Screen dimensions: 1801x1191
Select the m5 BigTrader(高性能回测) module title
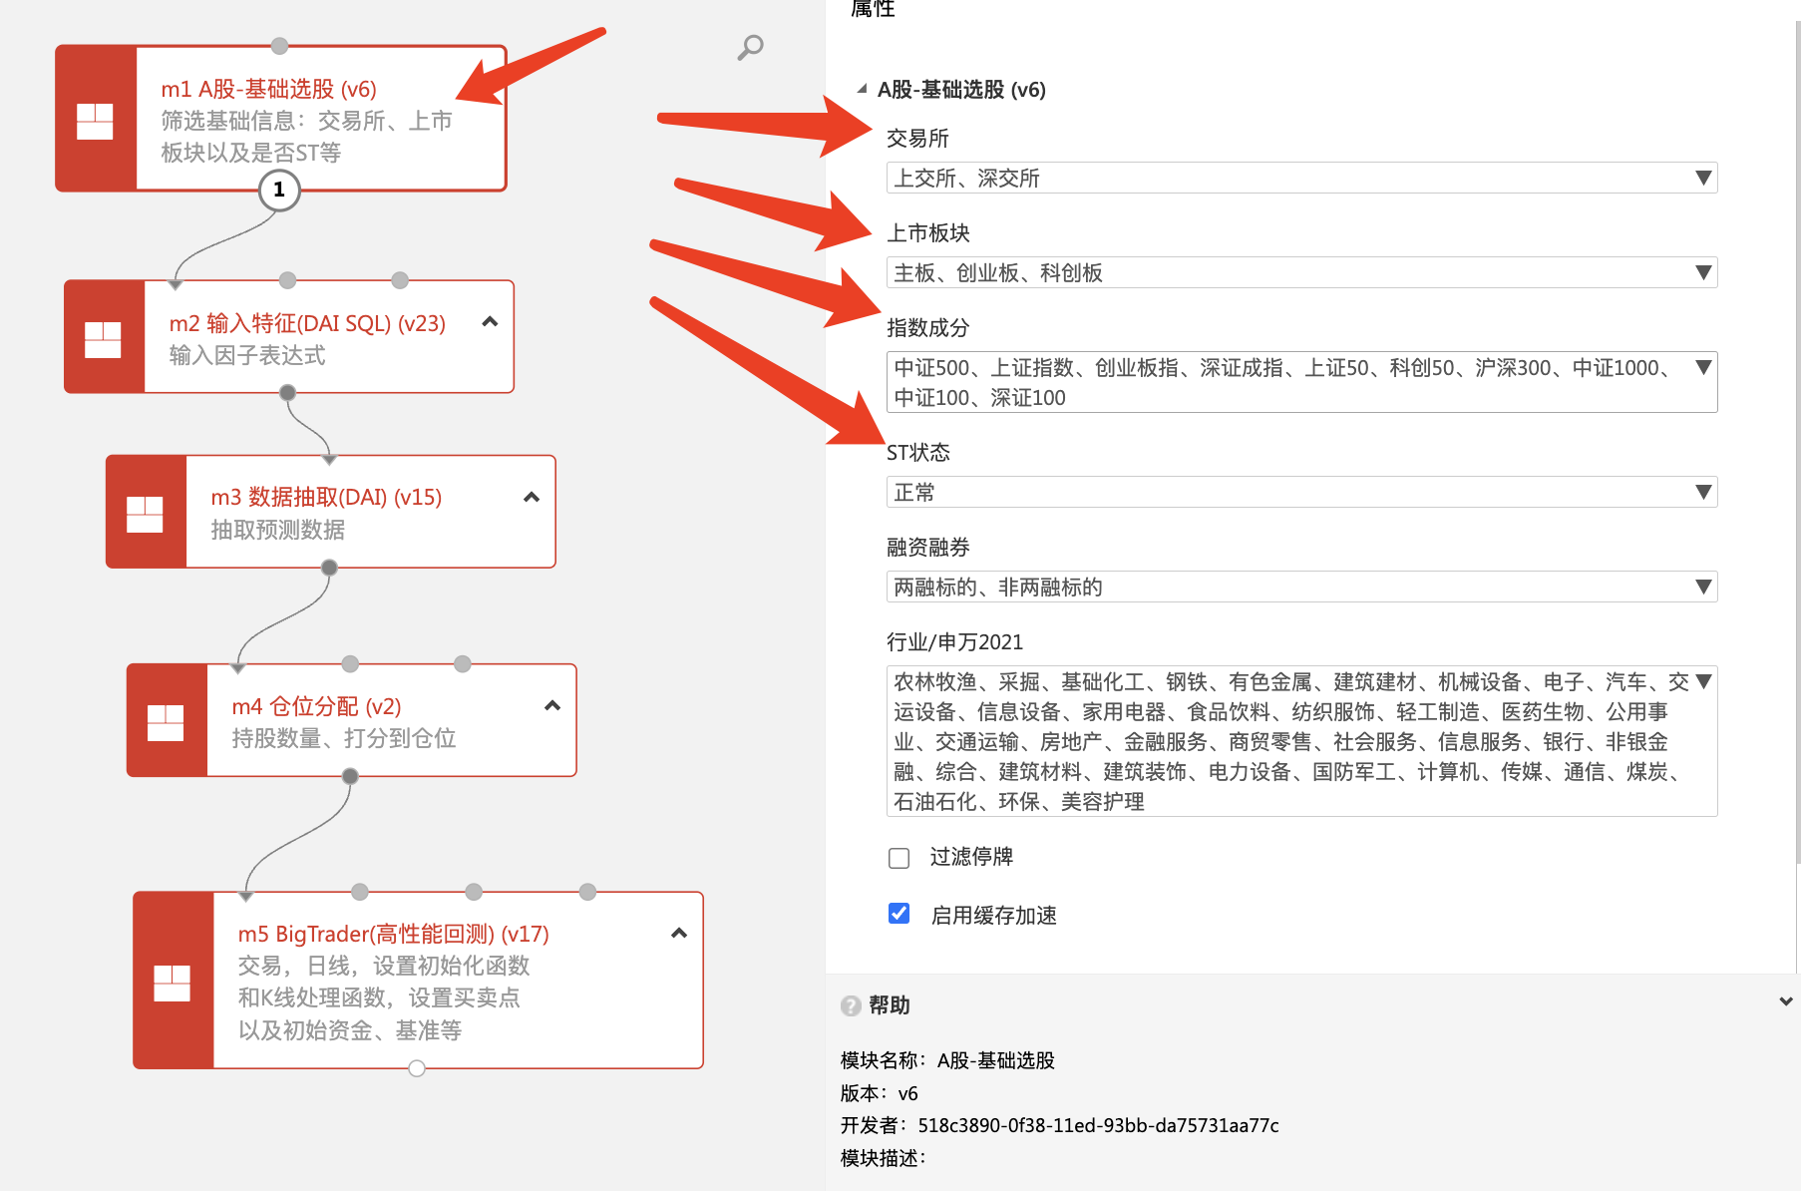[393, 935]
